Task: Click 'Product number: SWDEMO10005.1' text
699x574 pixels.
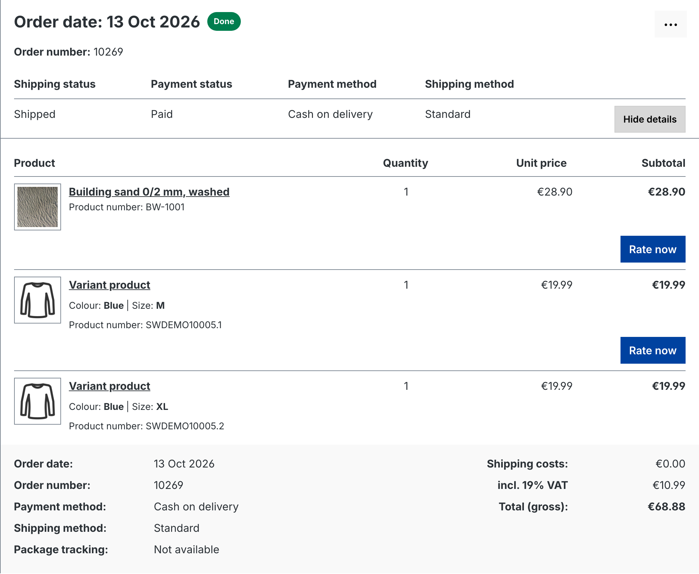Action: coord(145,325)
